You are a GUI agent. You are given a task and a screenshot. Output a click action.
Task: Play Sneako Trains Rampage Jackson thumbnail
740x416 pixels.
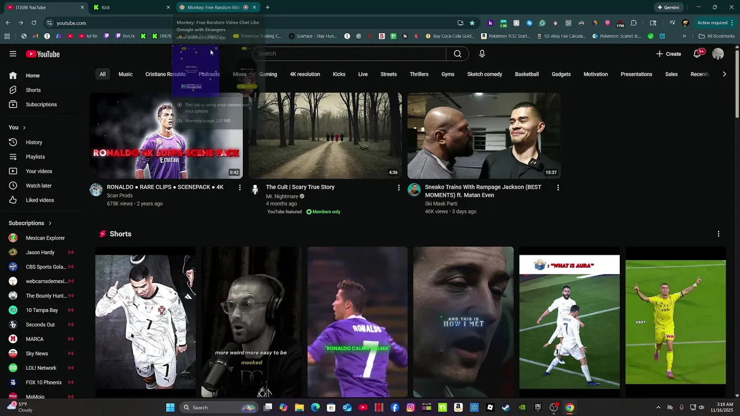484,136
